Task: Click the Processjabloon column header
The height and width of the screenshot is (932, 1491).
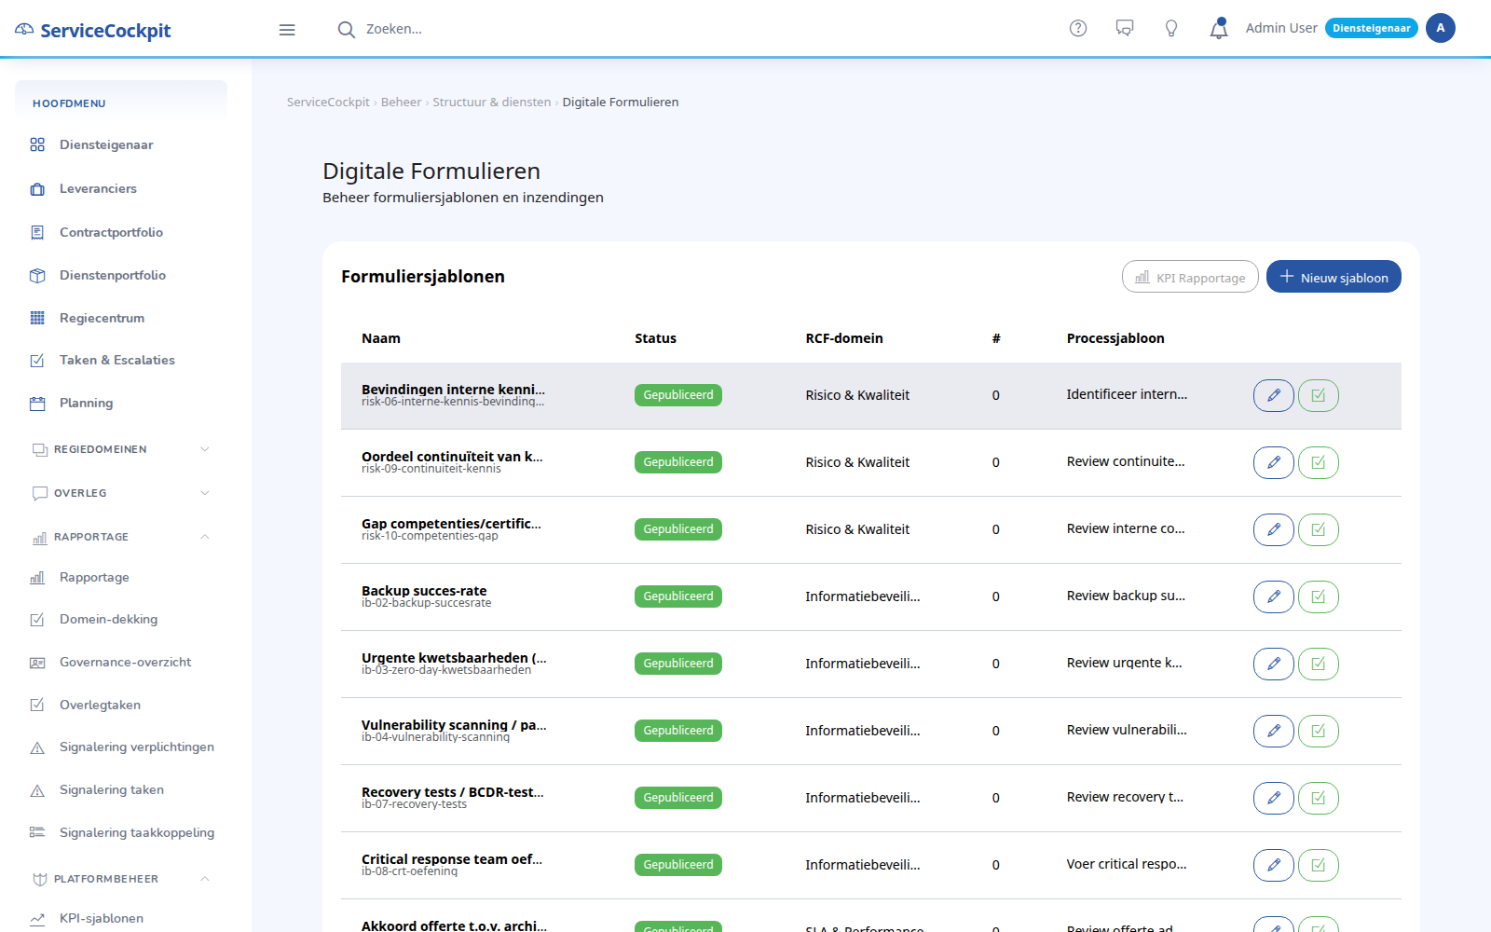Action: coord(1115,338)
